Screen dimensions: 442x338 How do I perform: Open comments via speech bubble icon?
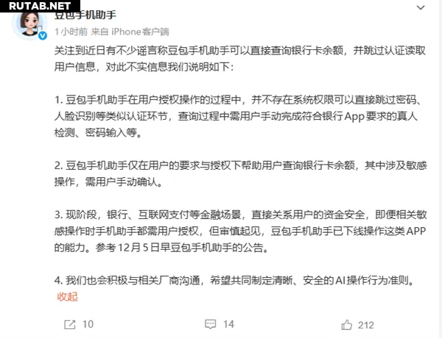click(x=210, y=324)
